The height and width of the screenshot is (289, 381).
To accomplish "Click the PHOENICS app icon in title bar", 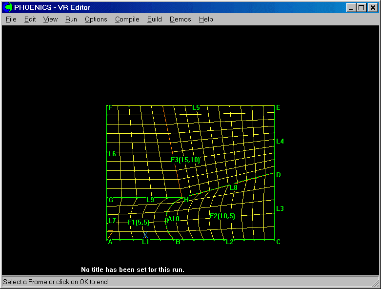I will [8, 7].
